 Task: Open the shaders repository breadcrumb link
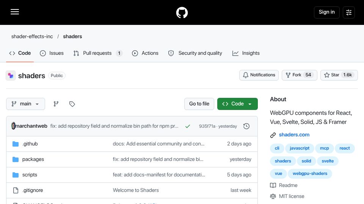pyautogui.click(x=72, y=37)
